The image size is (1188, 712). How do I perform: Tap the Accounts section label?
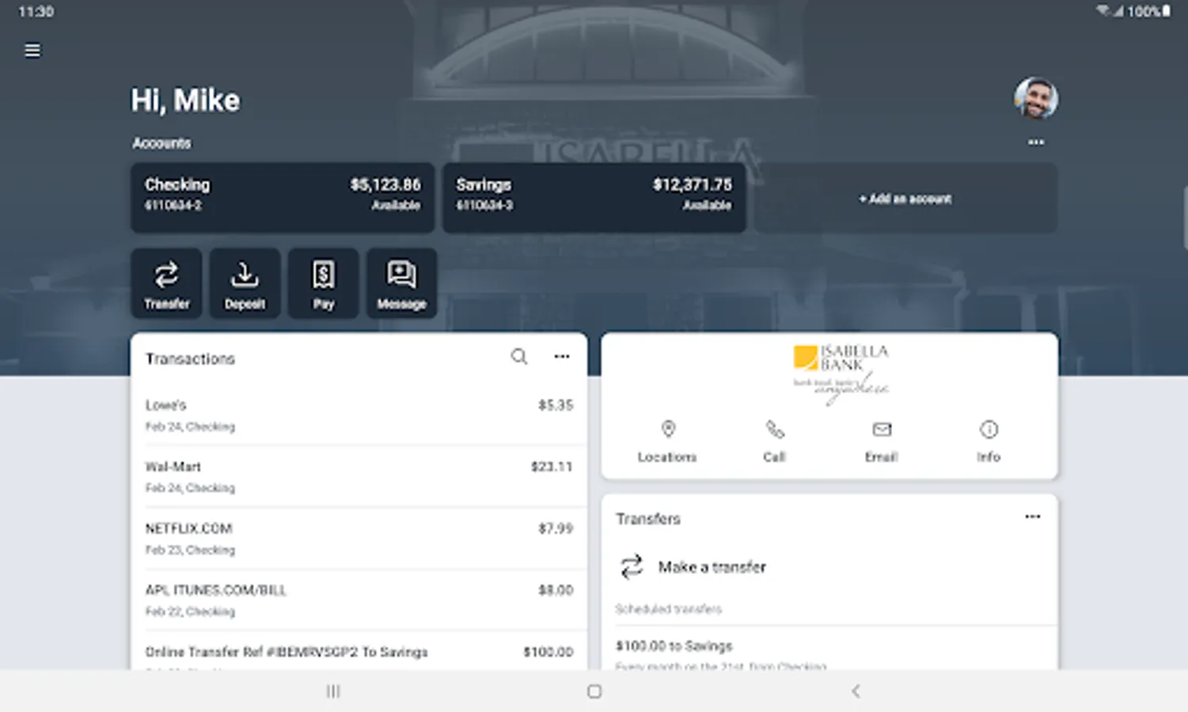click(161, 143)
